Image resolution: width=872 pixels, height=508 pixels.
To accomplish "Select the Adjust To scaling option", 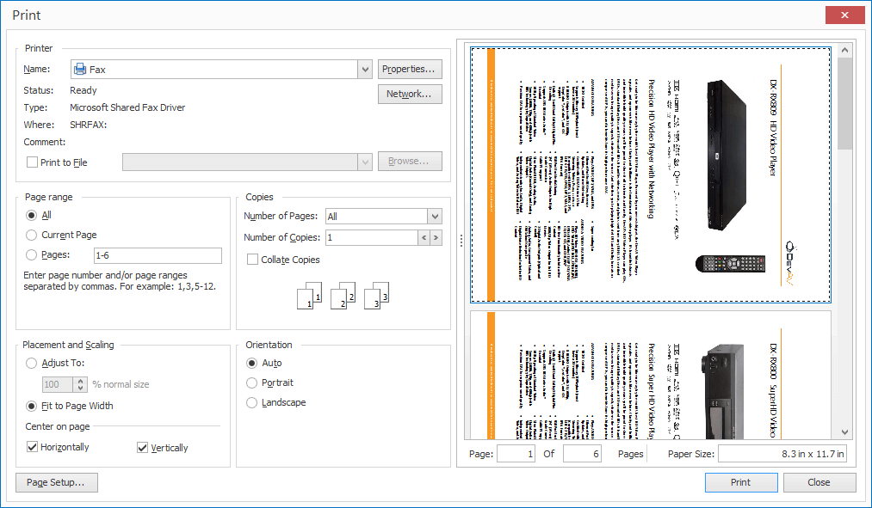I will pos(33,363).
